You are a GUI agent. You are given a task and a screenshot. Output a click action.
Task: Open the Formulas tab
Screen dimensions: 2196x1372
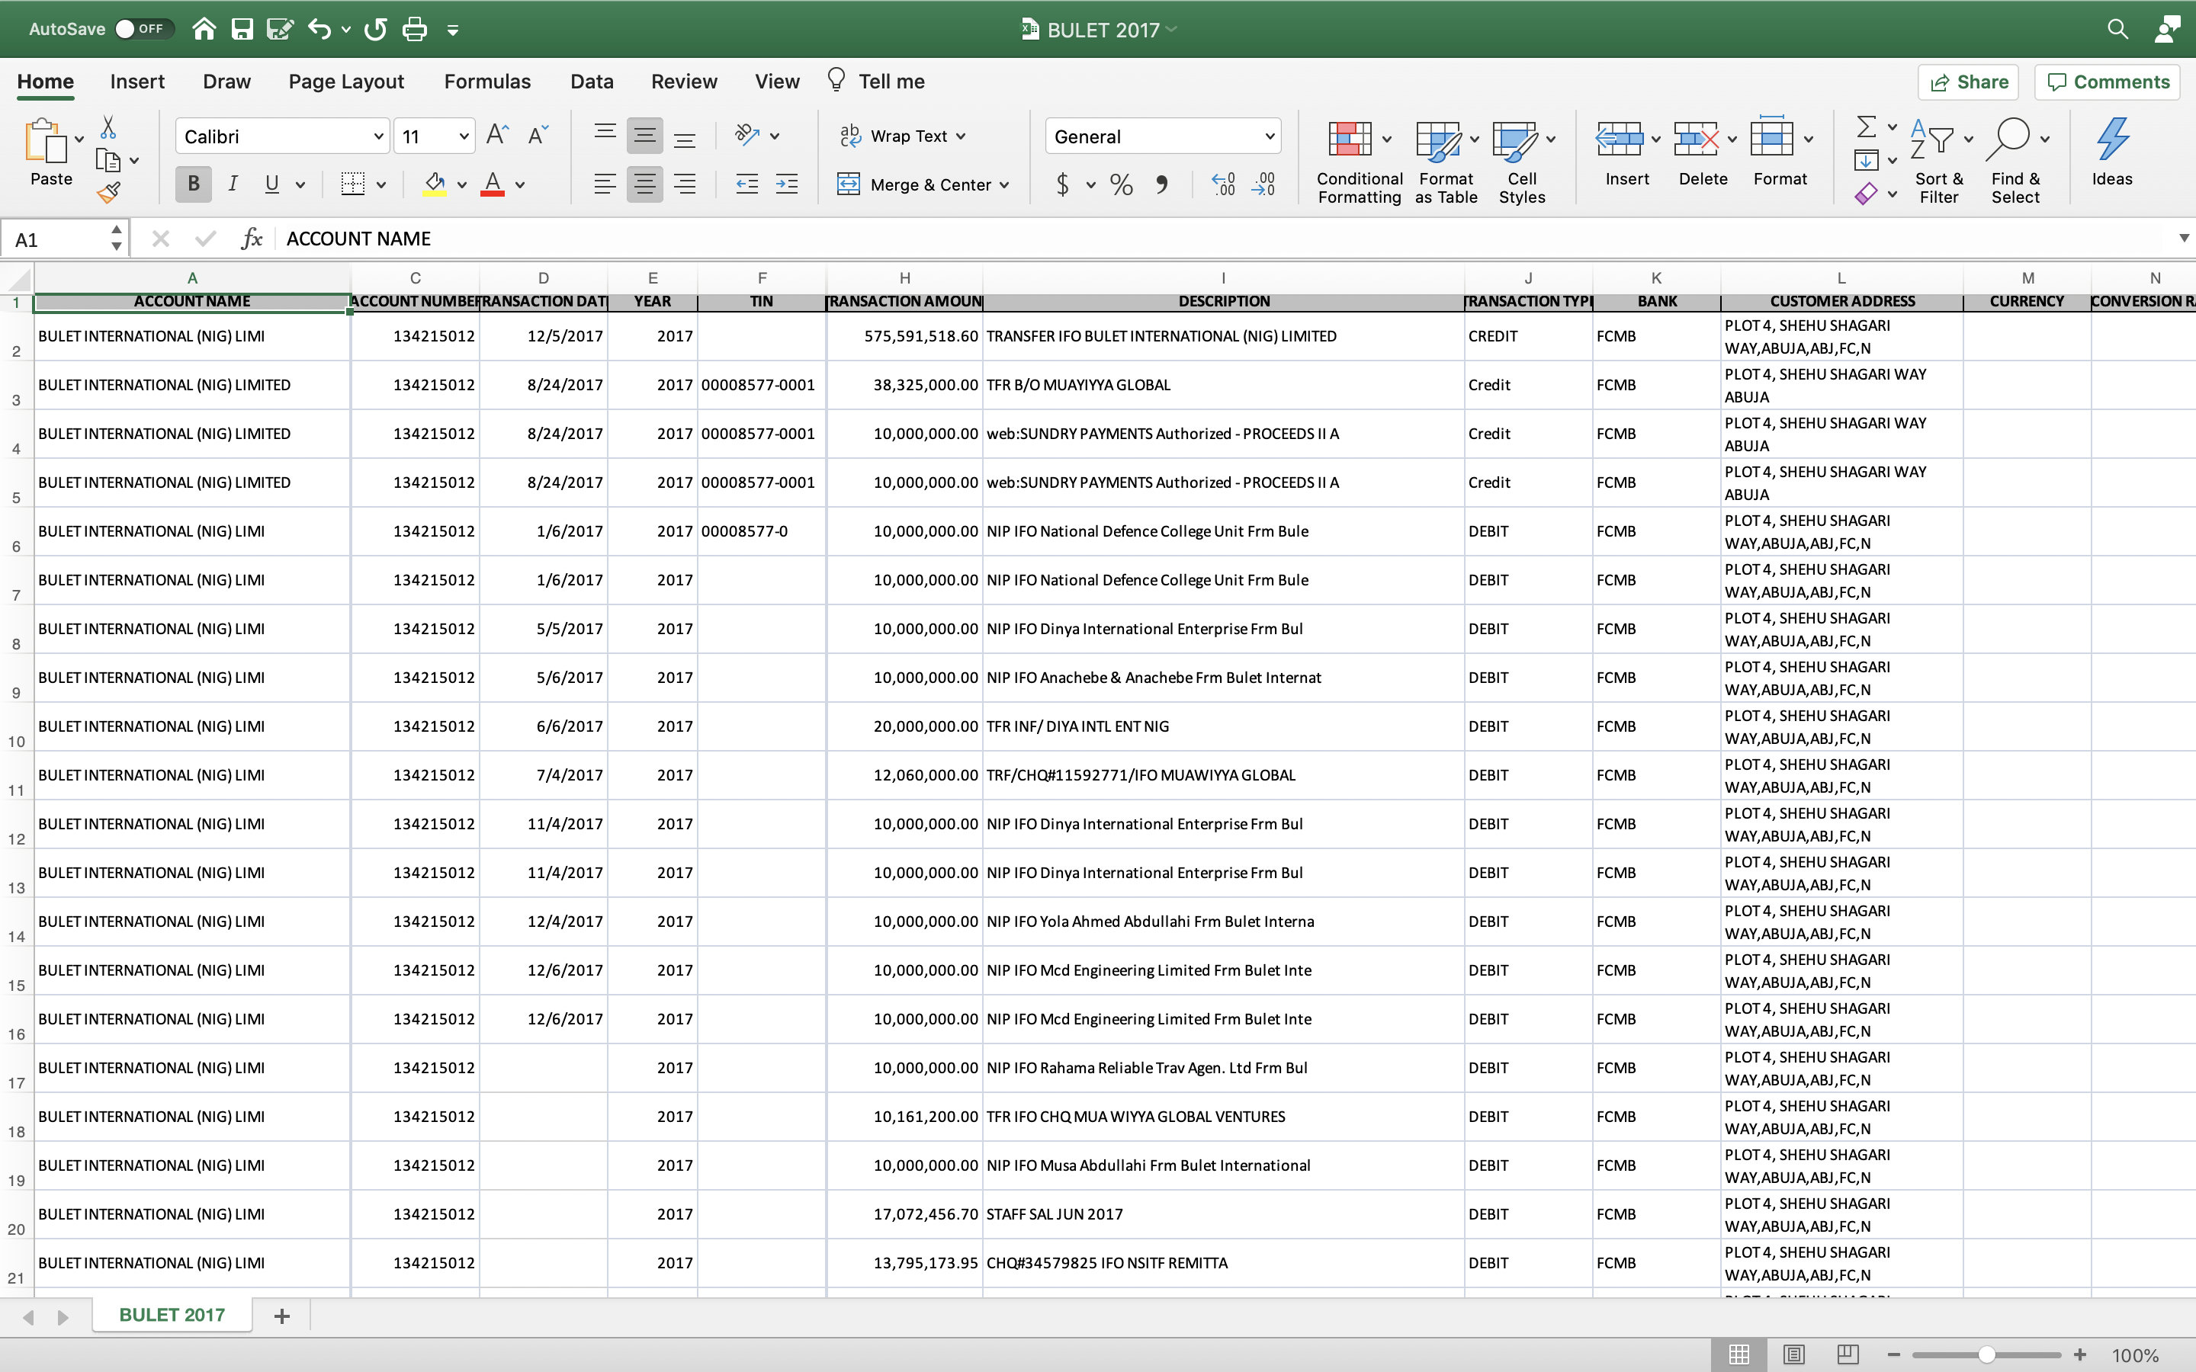[487, 82]
